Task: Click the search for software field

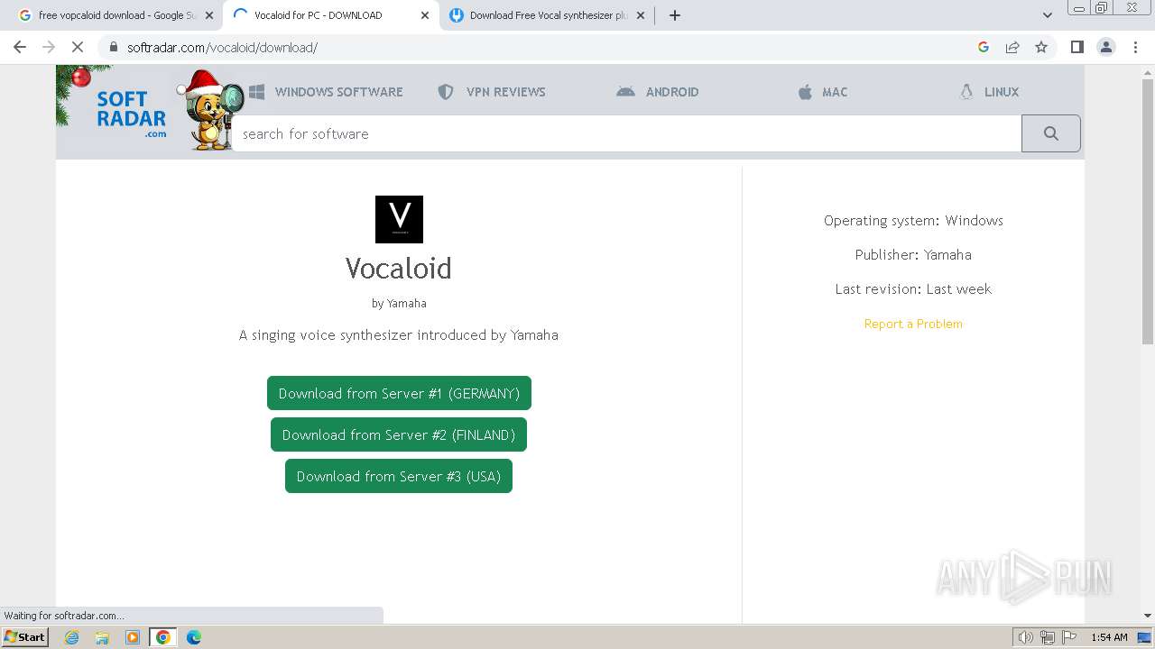Action: (x=626, y=133)
